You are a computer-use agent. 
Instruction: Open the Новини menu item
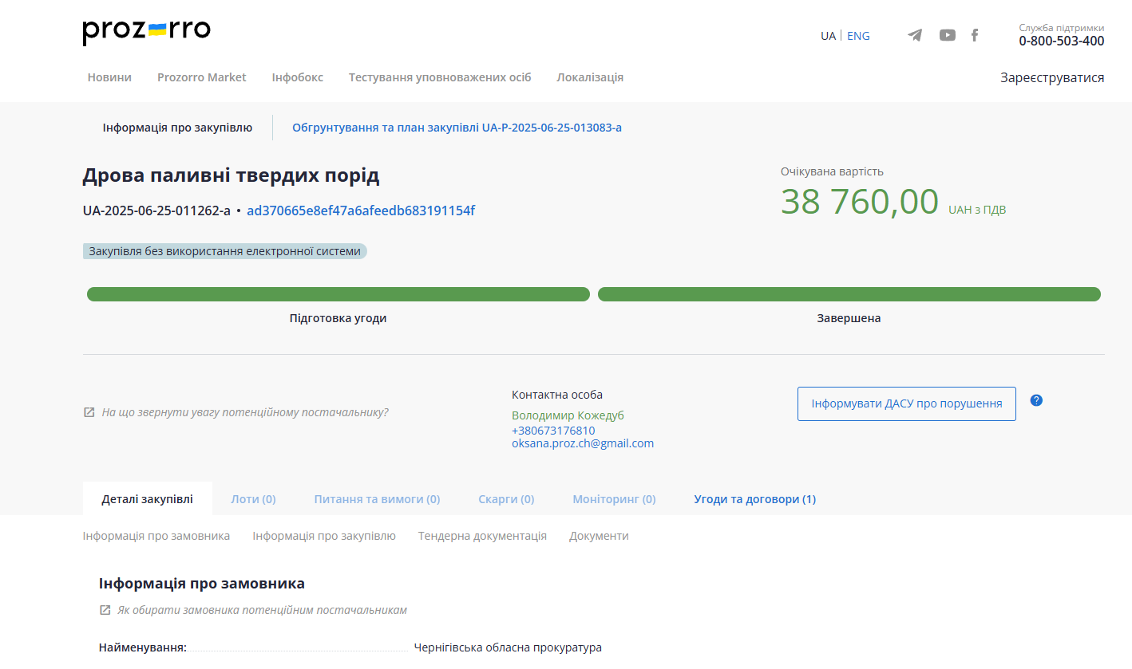109,77
